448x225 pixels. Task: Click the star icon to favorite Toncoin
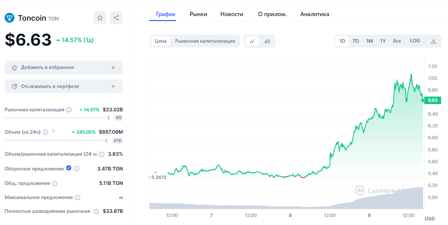coord(100,18)
